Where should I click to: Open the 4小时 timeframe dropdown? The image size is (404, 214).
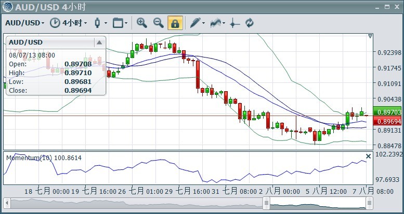pos(74,23)
